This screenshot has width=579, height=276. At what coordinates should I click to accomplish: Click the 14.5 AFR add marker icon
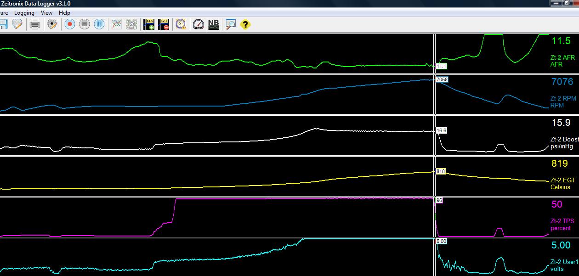pyautogui.click(x=148, y=24)
